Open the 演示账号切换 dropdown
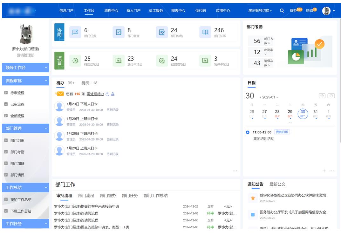 [260, 11]
